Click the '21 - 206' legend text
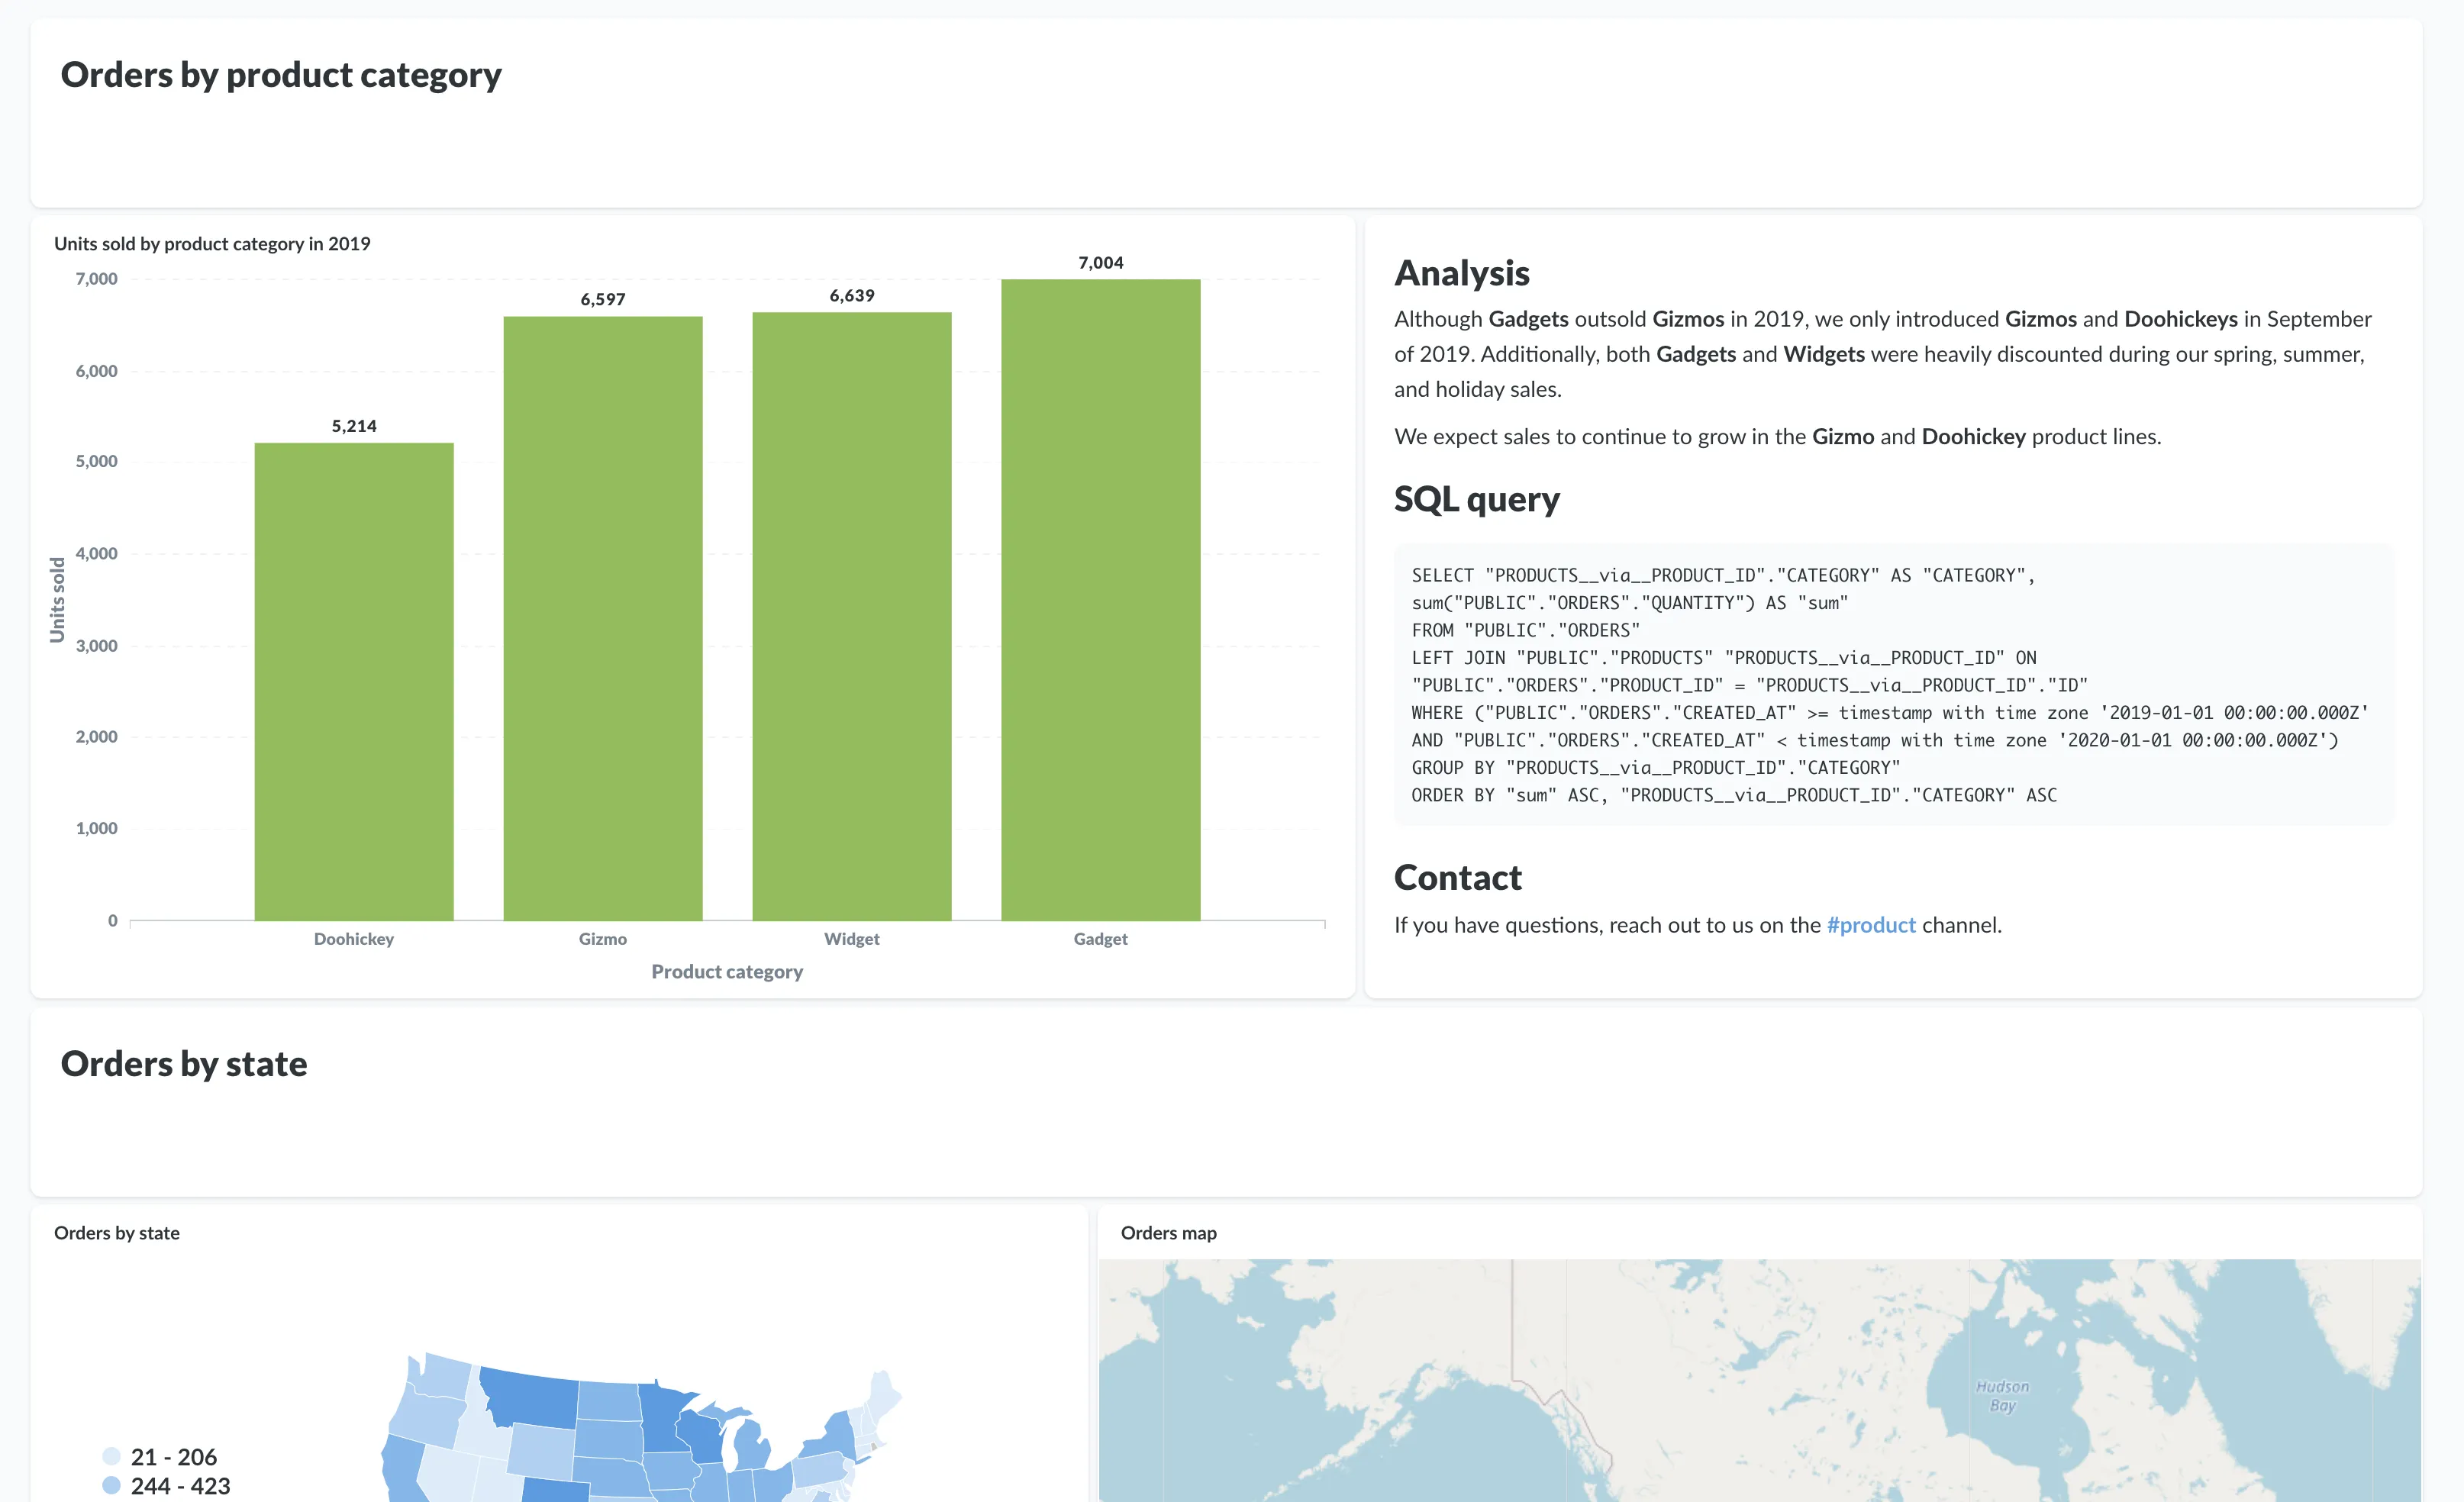Viewport: 2464px width, 1502px height. point(174,1457)
